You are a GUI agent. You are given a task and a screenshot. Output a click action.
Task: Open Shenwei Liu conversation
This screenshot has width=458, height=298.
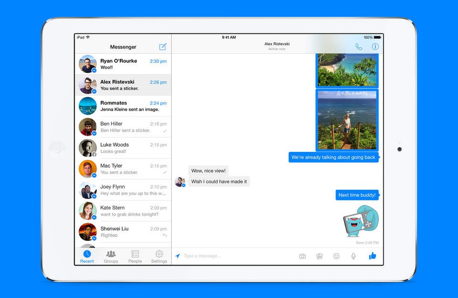tap(123, 232)
